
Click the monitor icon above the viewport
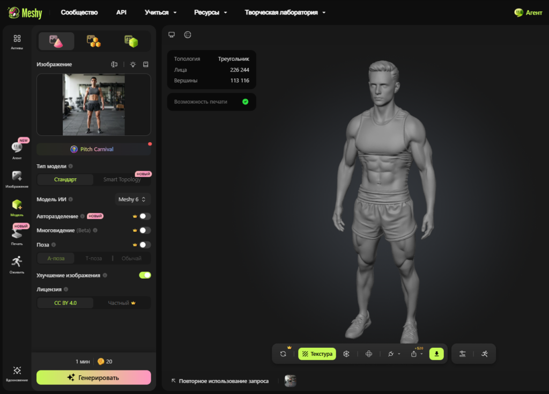[x=172, y=35]
